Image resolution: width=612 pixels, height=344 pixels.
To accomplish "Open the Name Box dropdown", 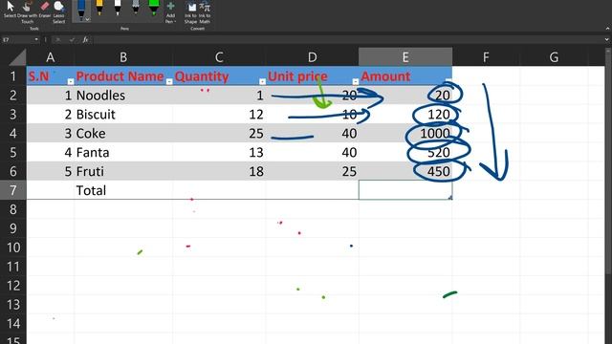I will click(36, 40).
